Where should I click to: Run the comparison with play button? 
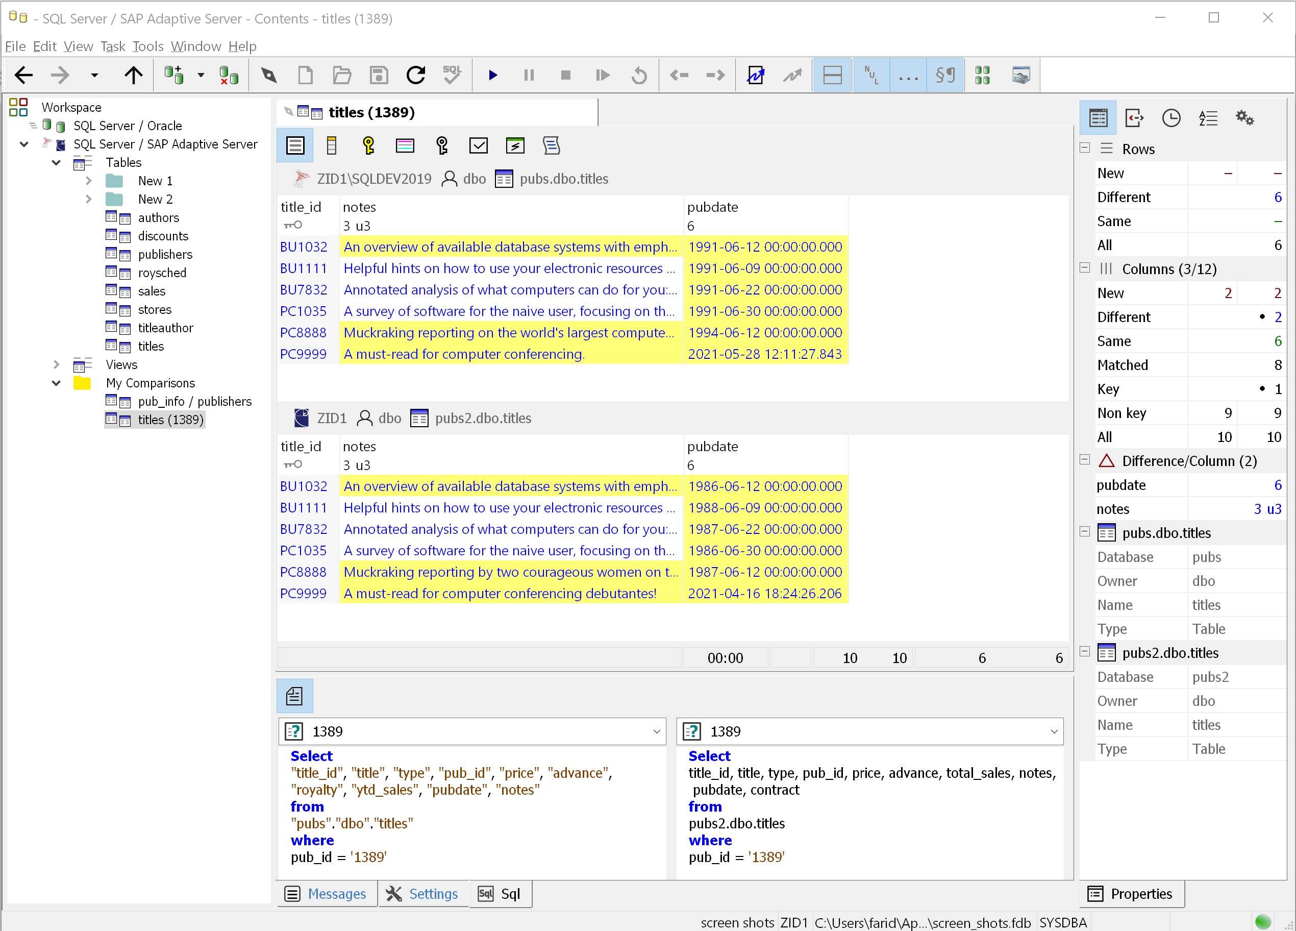tap(492, 75)
